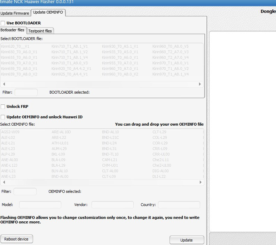The width and height of the screenshot is (276, 245).
Task: Click the Reboot device button
Action: coord(17,239)
